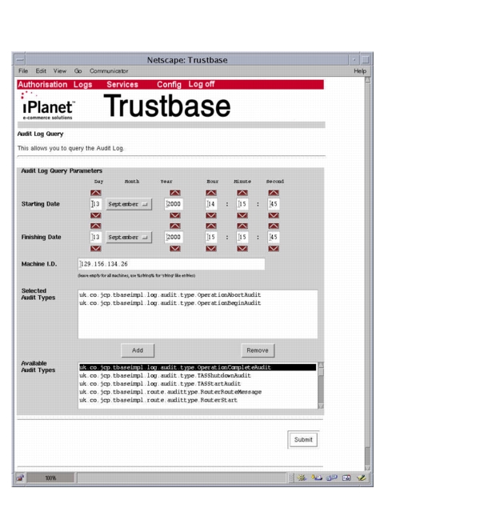Increase the Finishing Date minute value
The height and width of the screenshot is (508, 488).
point(242,226)
